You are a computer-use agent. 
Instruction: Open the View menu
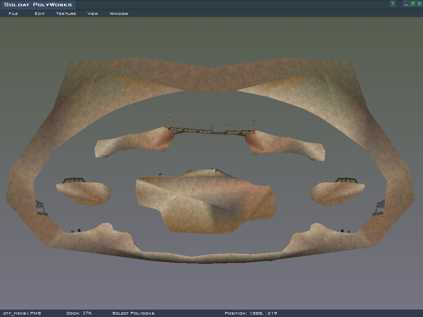(x=93, y=14)
